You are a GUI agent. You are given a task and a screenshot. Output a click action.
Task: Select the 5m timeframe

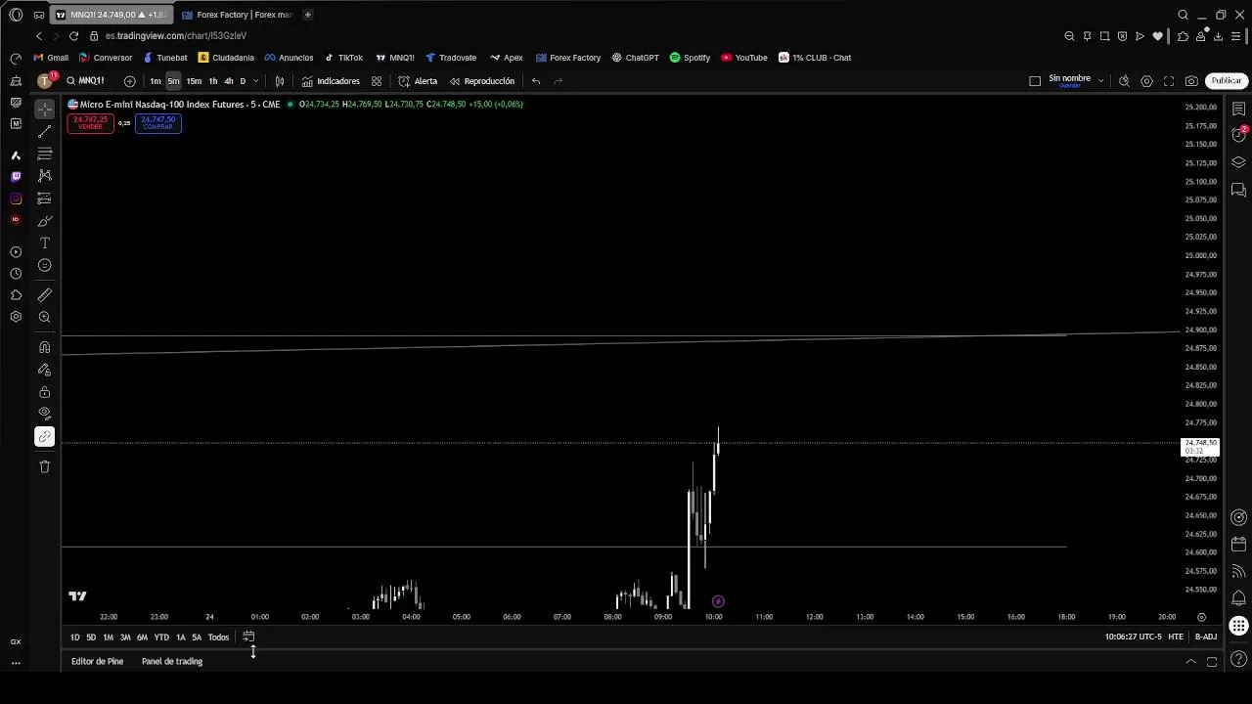pyautogui.click(x=173, y=81)
